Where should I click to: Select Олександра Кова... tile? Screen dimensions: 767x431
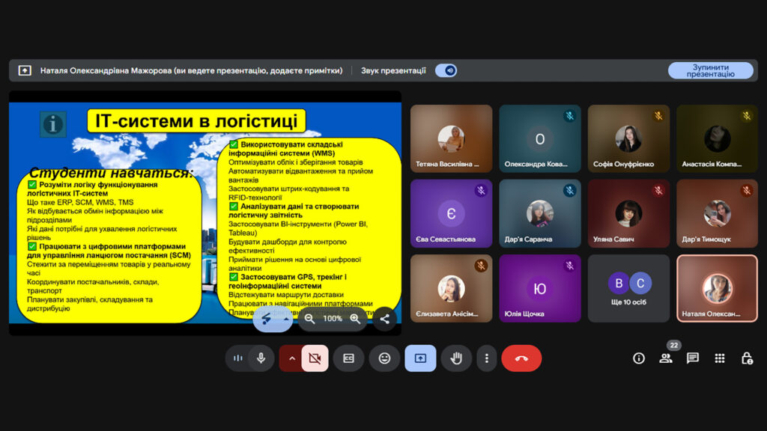(540, 138)
